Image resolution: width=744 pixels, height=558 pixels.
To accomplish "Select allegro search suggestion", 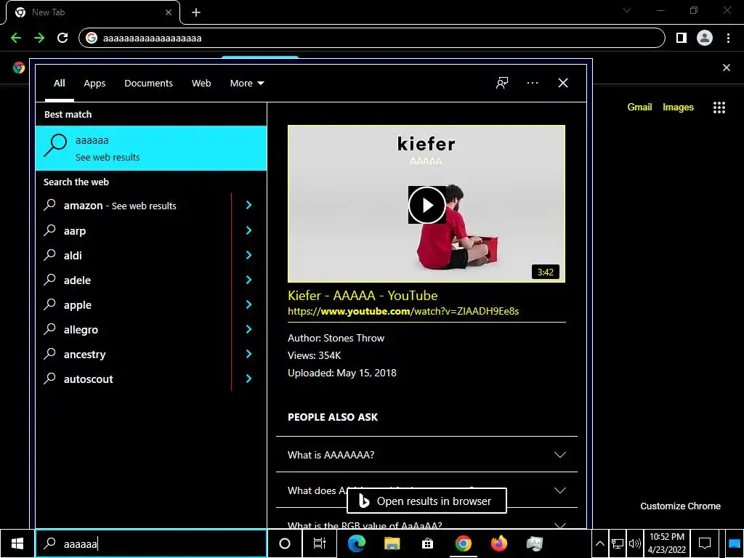I will 134,329.
